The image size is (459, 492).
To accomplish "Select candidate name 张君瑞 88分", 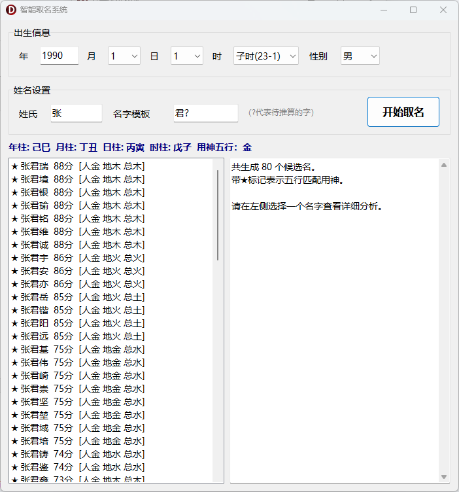I will (111, 166).
